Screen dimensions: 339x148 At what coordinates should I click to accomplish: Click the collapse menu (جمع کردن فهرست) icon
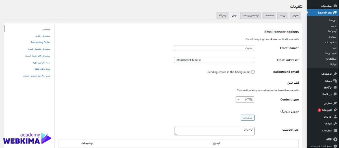pos(335,146)
